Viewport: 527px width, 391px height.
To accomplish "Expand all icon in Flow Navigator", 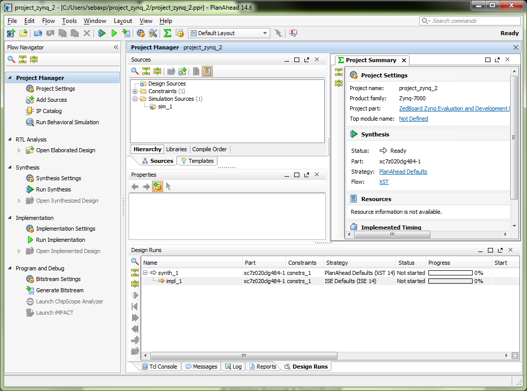I will pos(34,60).
